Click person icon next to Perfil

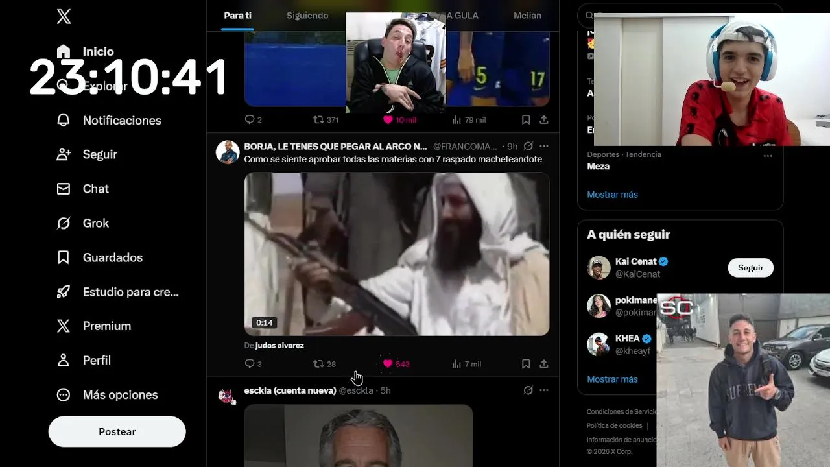point(64,361)
